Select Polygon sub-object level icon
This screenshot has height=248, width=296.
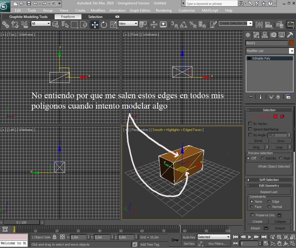point(275,116)
